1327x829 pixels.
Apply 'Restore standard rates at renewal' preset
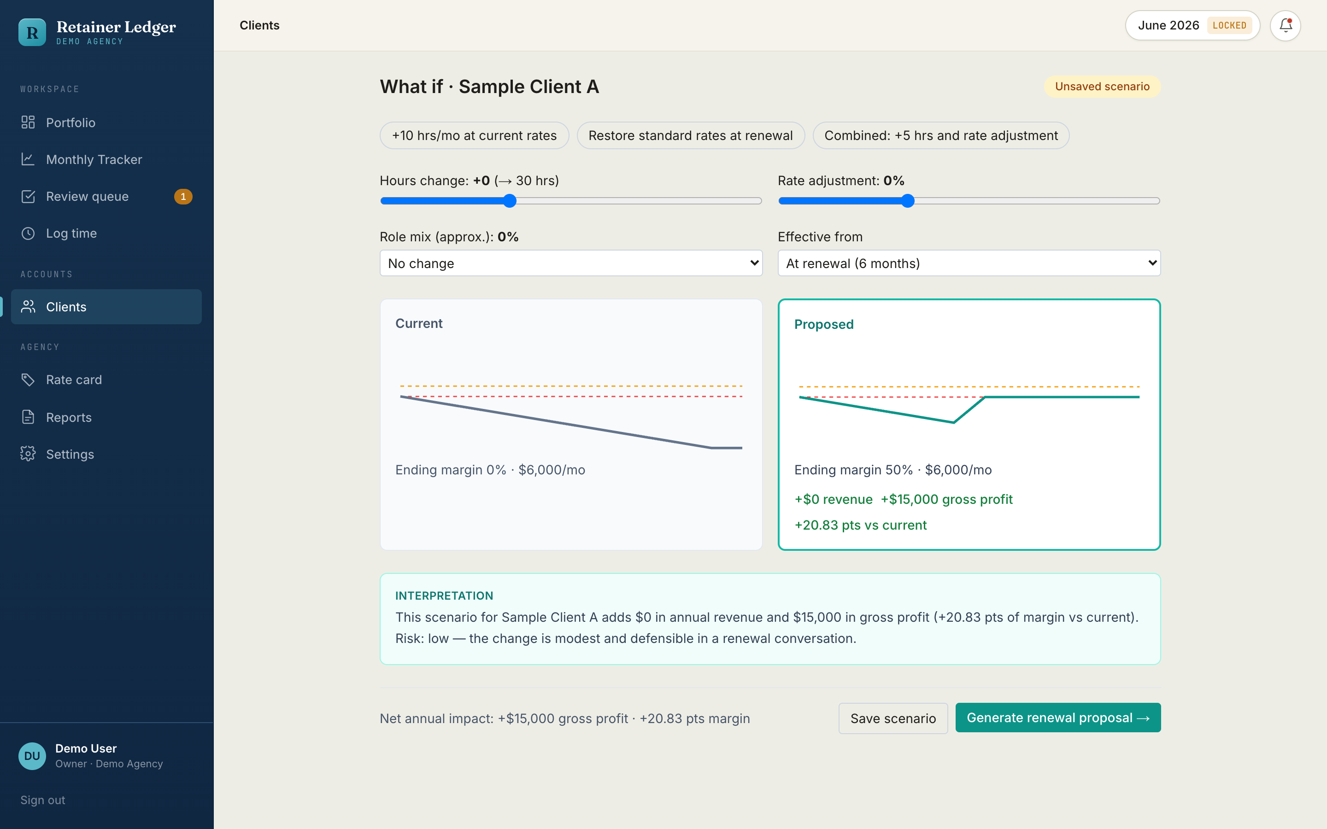click(690, 135)
